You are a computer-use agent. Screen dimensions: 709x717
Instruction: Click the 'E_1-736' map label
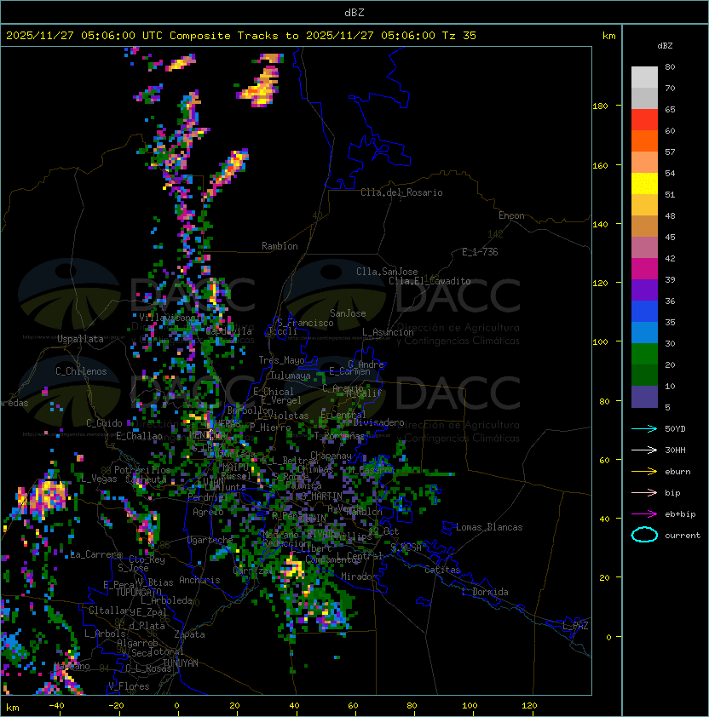[x=480, y=252]
